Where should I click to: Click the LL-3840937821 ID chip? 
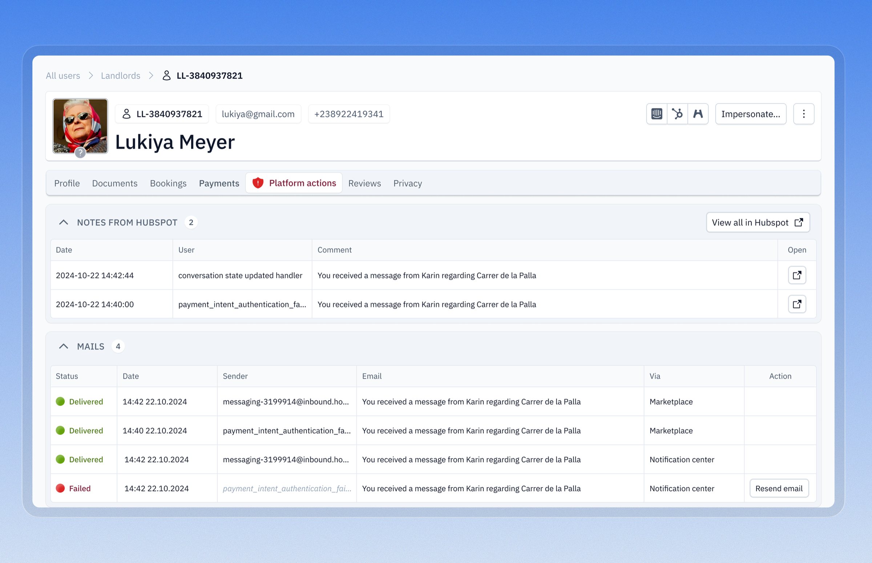pos(162,114)
